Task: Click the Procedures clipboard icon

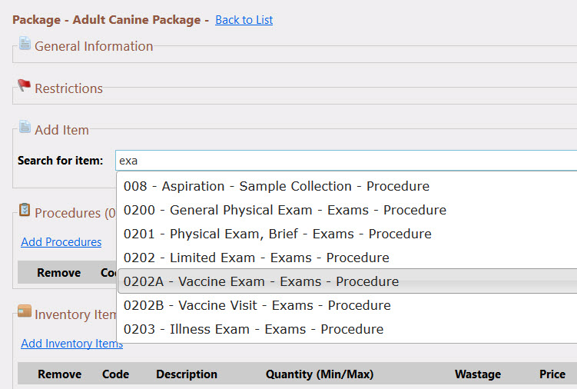Action: 25,210
